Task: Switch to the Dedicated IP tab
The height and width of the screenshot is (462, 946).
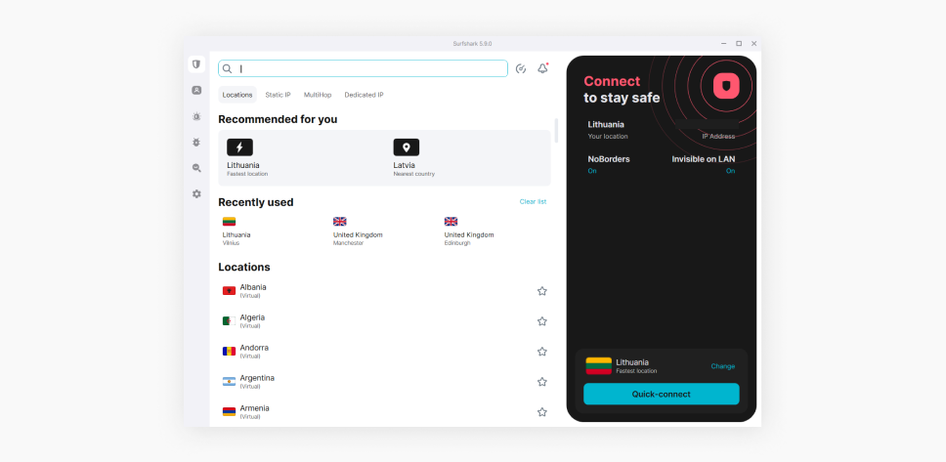Action: [x=364, y=95]
